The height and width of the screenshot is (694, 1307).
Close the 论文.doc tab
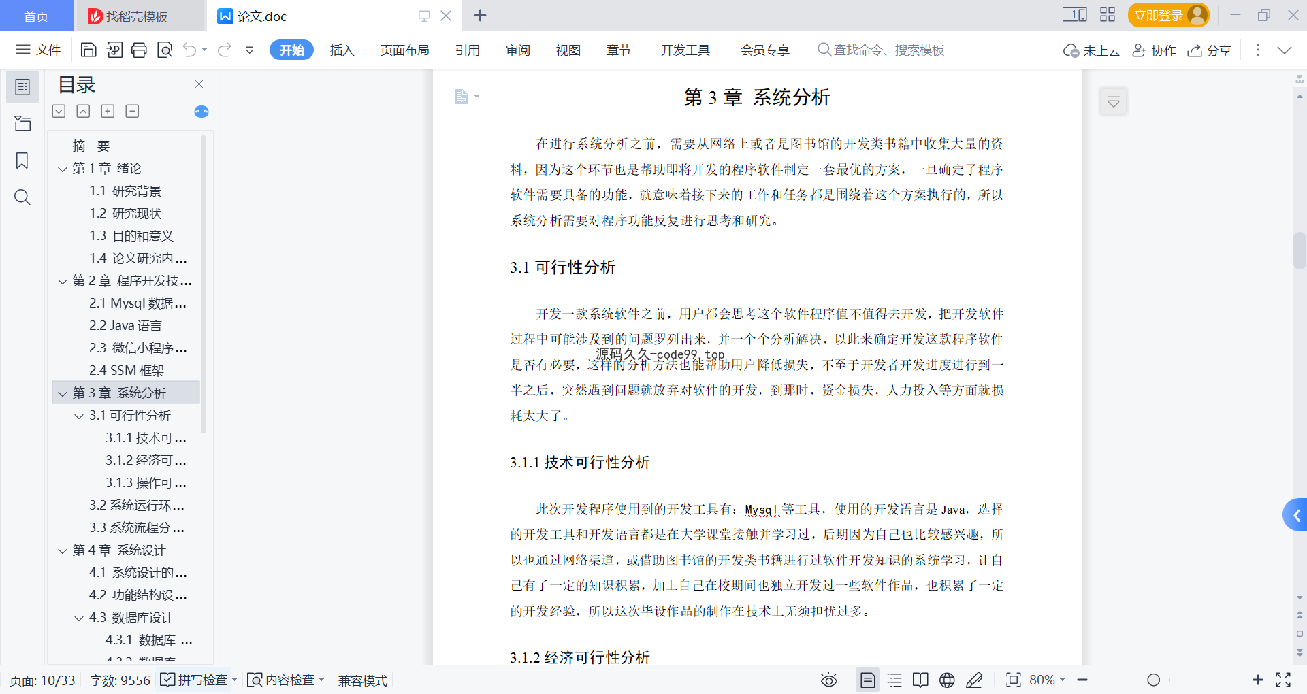pos(446,15)
